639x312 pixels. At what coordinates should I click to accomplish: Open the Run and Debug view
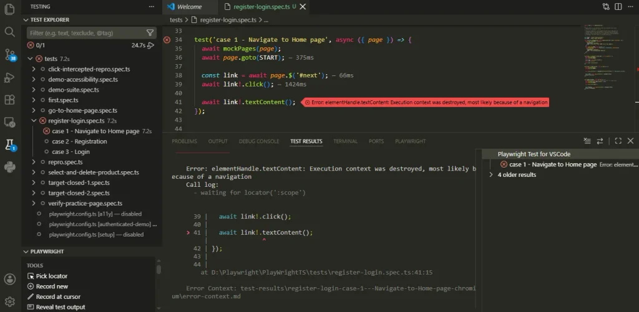9,77
